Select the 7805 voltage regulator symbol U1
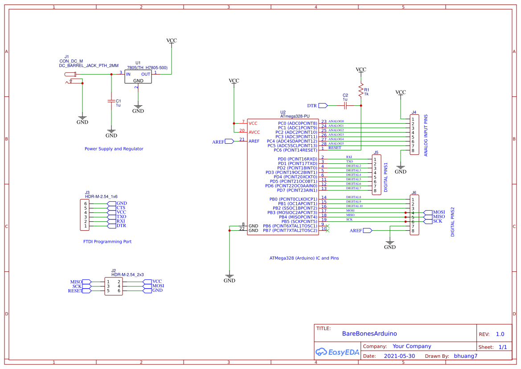This screenshot has height=369, width=521. (137, 76)
